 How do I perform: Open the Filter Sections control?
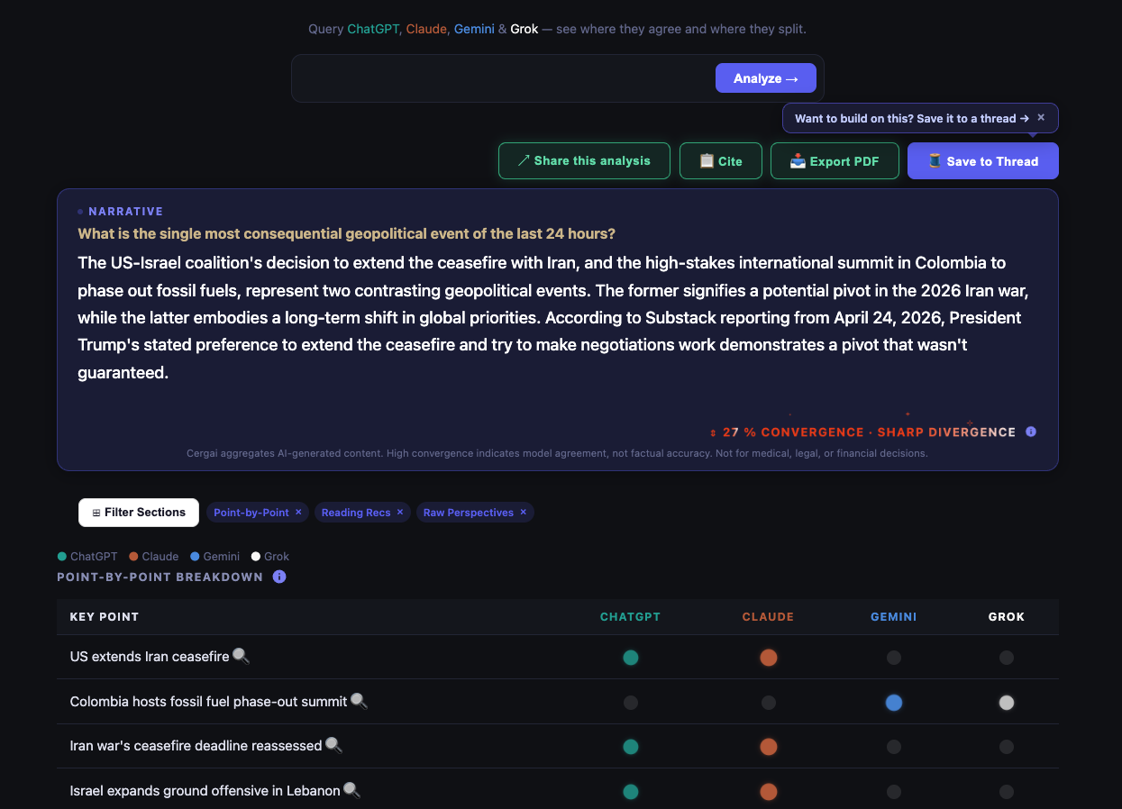click(x=139, y=512)
